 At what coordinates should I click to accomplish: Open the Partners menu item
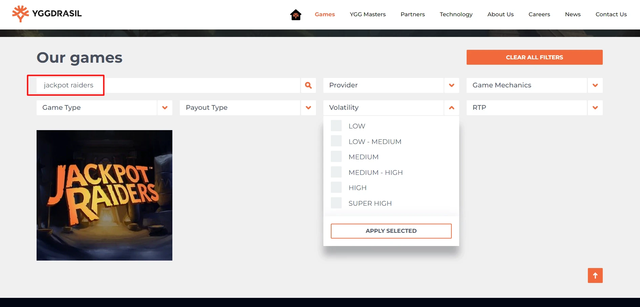412,14
